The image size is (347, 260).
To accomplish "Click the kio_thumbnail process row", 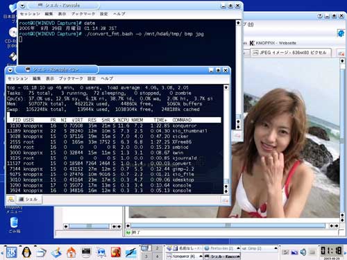I will point(114,131).
